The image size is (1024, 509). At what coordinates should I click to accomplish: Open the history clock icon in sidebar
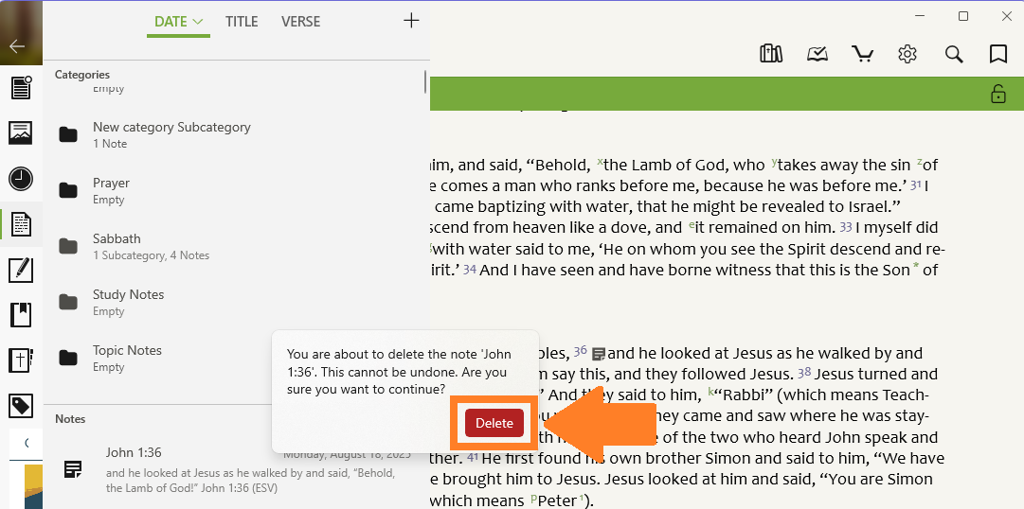21,179
